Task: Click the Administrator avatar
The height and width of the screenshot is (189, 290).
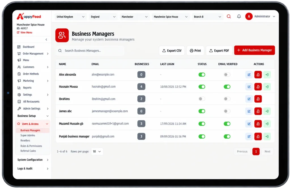Action: coord(249,16)
